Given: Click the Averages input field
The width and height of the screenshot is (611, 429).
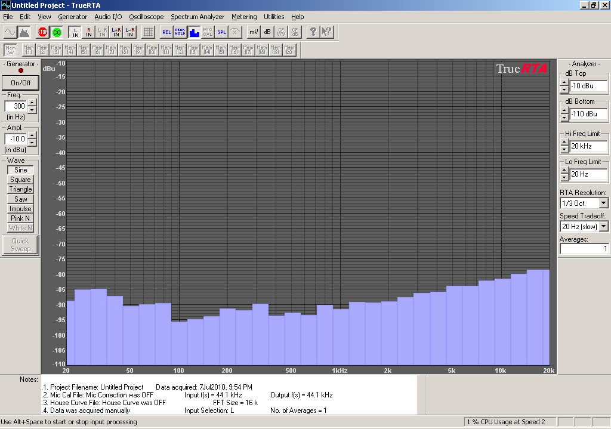Looking at the screenshot, I should click(x=584, y=249).
